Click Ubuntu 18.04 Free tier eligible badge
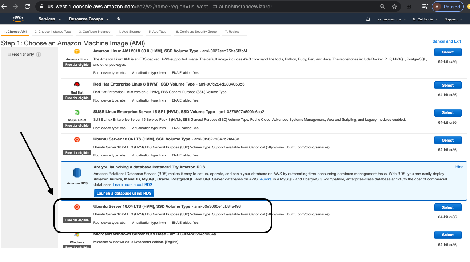470x262 pixels. (x=77, y=153)
